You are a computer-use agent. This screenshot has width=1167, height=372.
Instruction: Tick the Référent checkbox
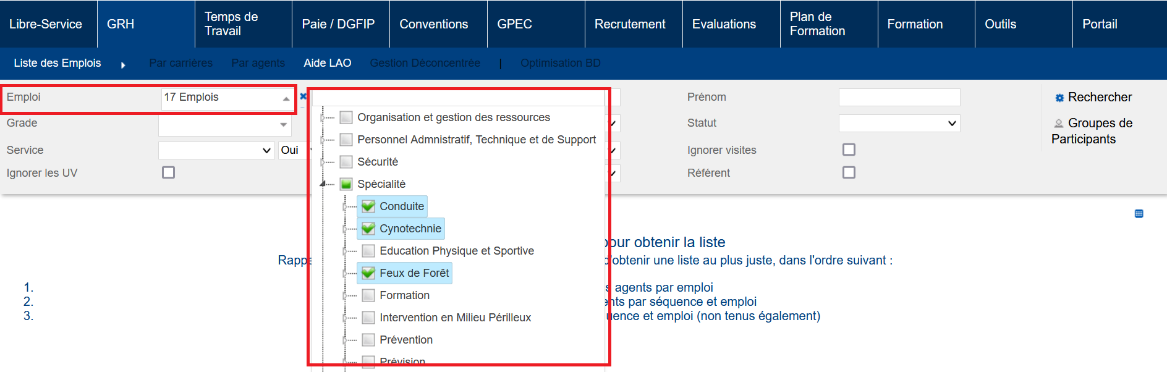pyautogui.click(x=849, y=172)
